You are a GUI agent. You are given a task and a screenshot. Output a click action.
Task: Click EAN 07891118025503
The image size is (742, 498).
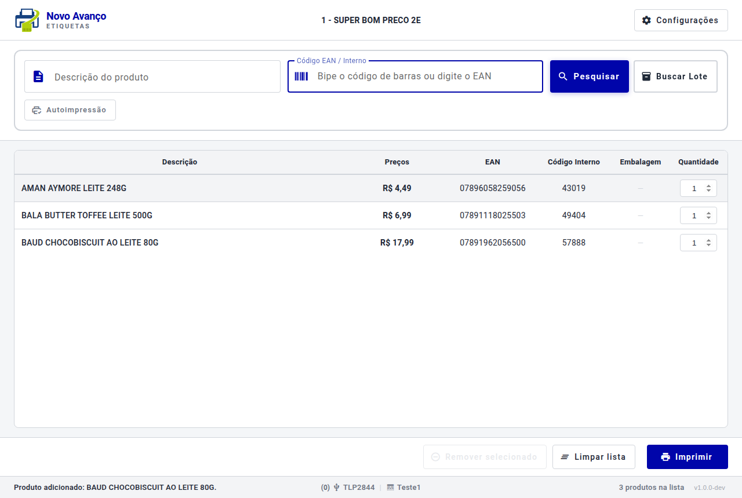click(493, 215)
